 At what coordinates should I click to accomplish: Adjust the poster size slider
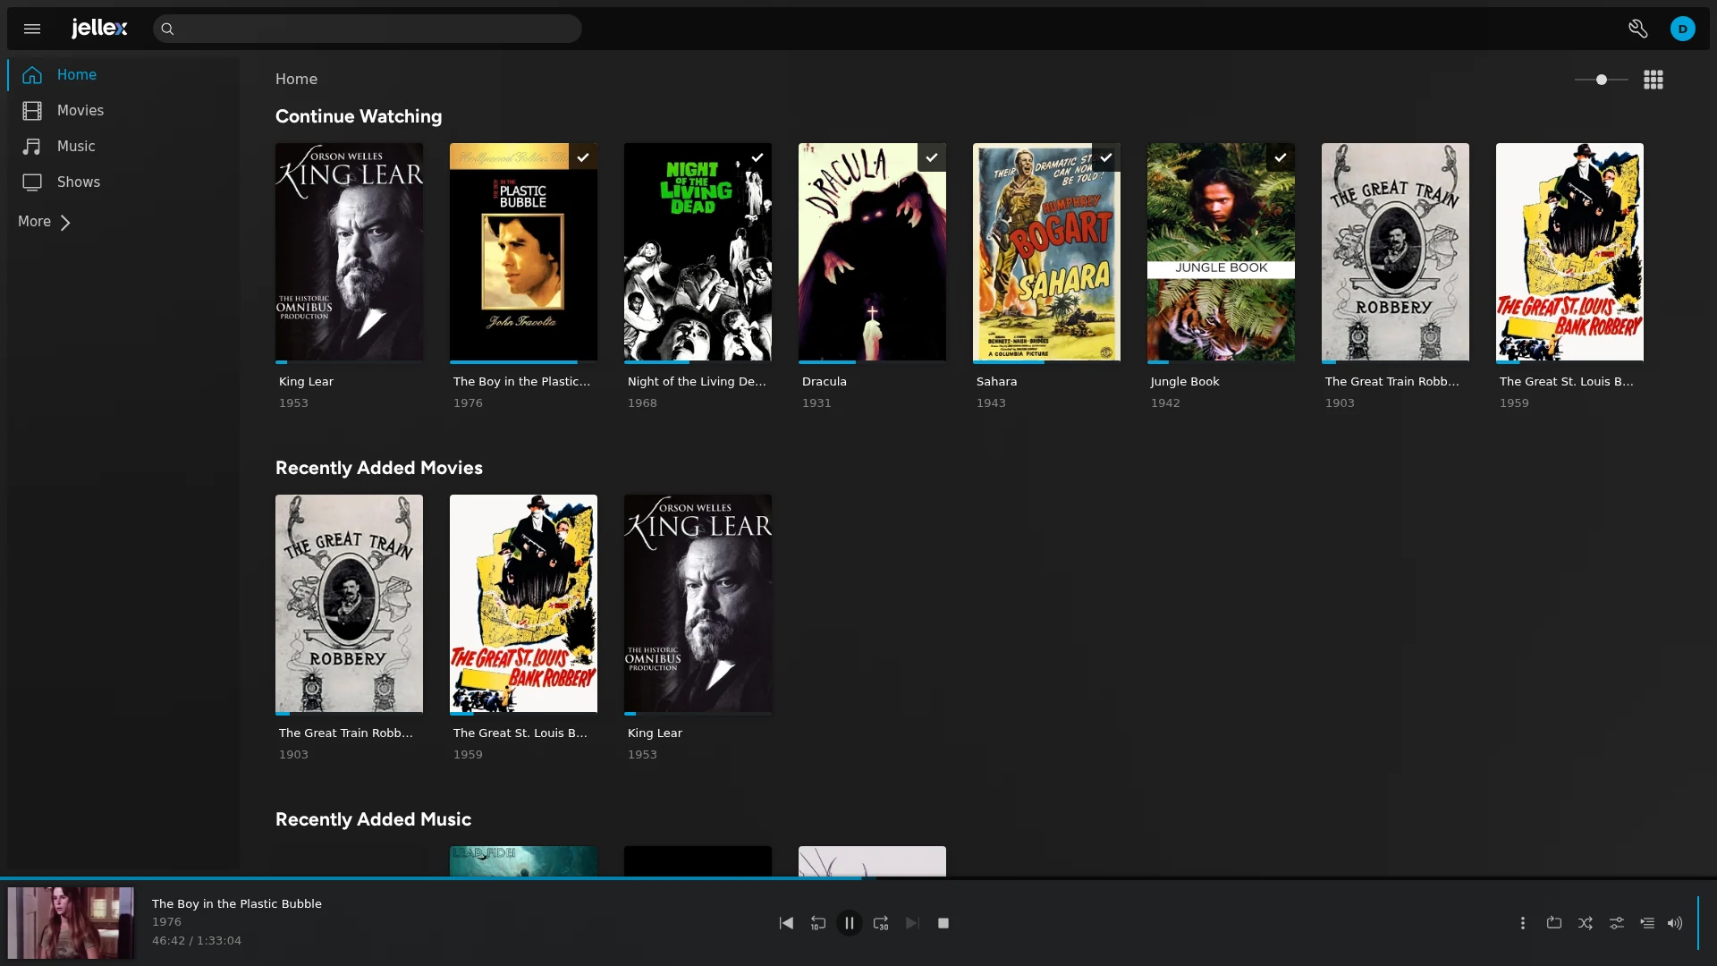[x=1601, y=80]
